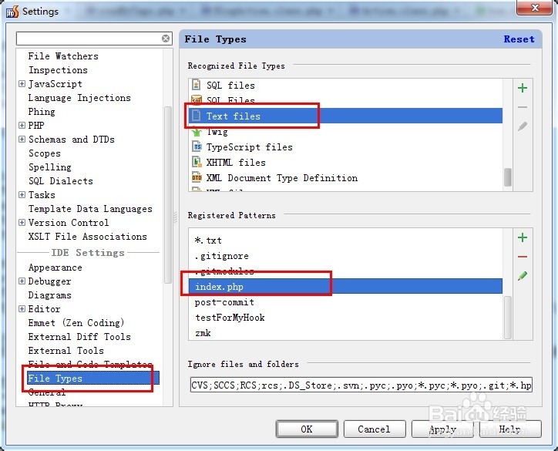Expand the Schemas and DTDs node
Image resolution: width=558 pixels, height=451 pixels.
pyautogui.click(x=22, y=140)
